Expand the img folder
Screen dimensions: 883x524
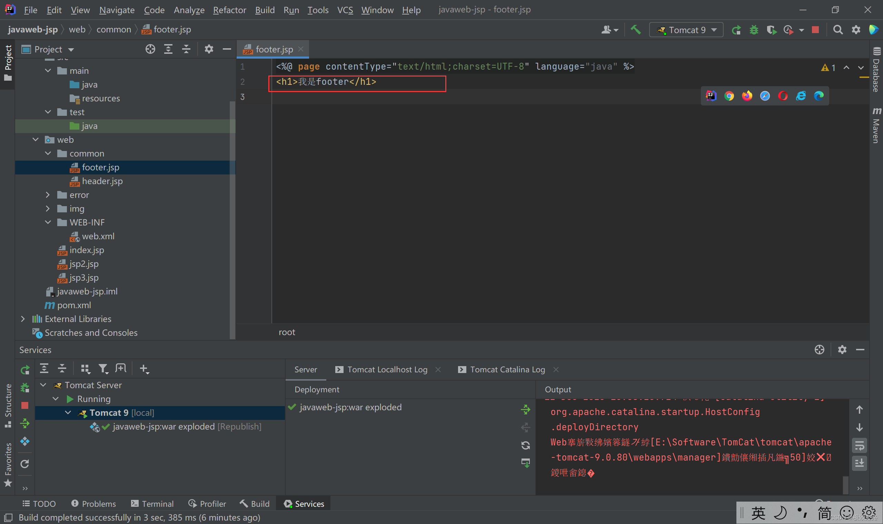click(48, 208)
